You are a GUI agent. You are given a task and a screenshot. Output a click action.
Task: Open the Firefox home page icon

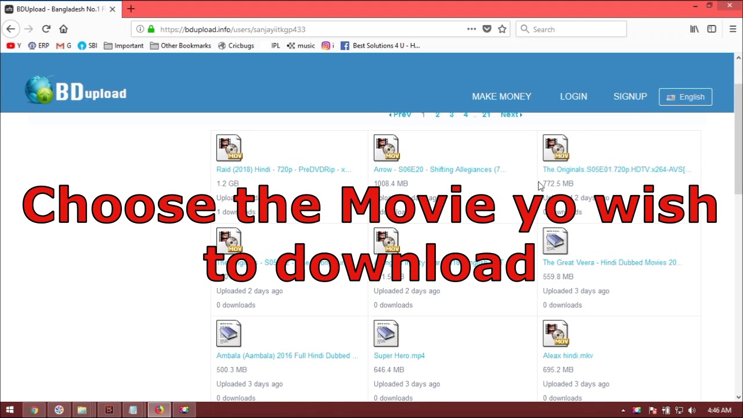[63, 29]
